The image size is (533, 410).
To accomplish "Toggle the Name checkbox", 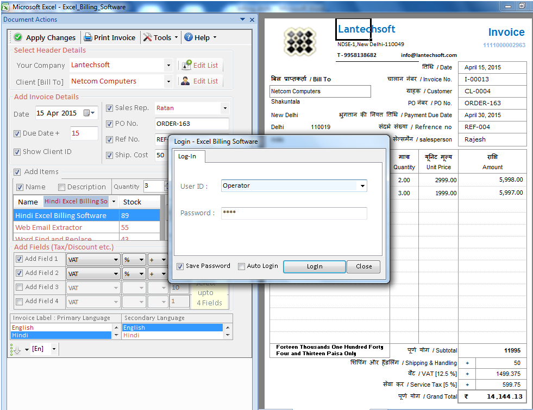I will pos(20,187).
